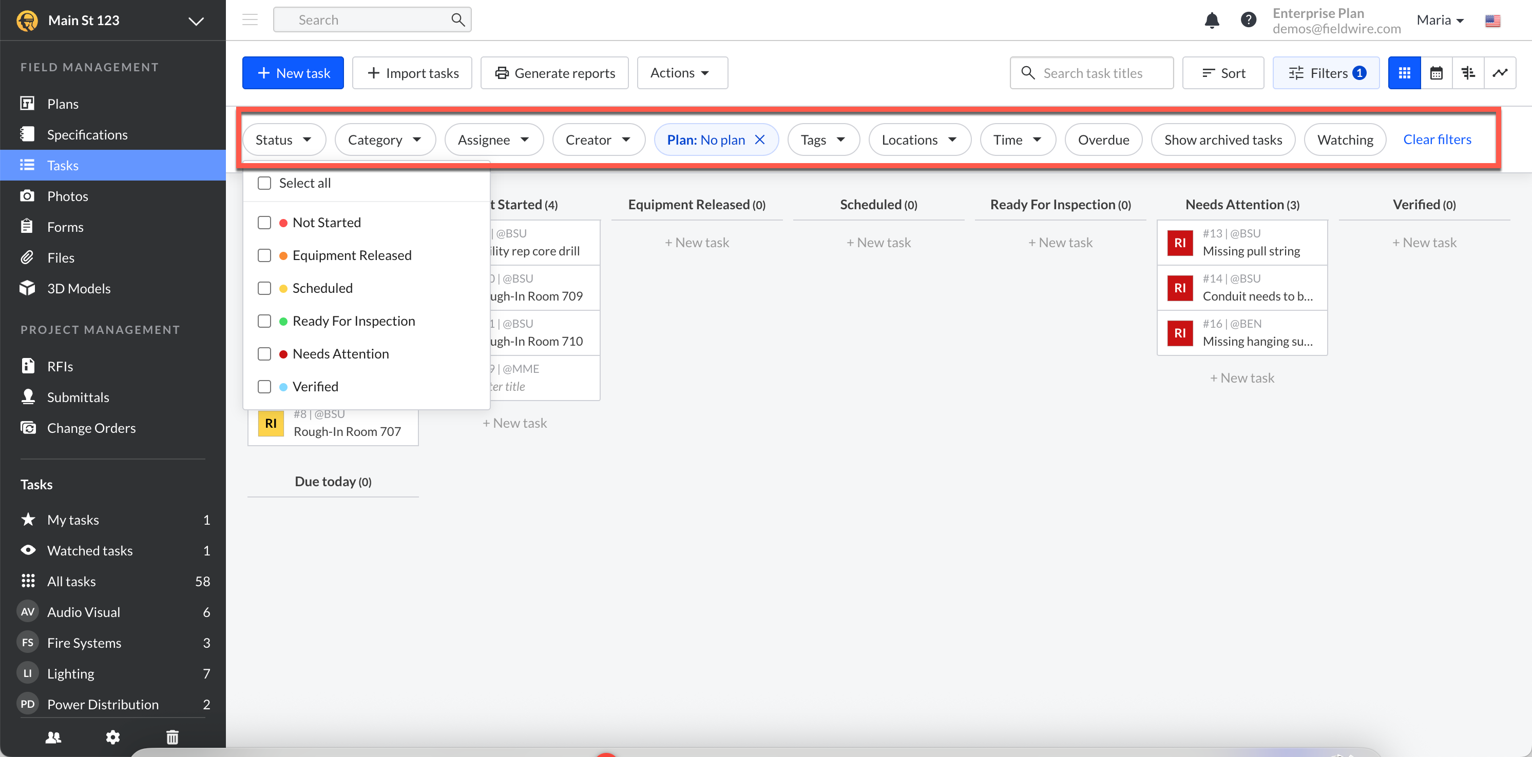Check the Select all checkbox
This screenshot has width=1532, height=757.
(x=264, y=183)
